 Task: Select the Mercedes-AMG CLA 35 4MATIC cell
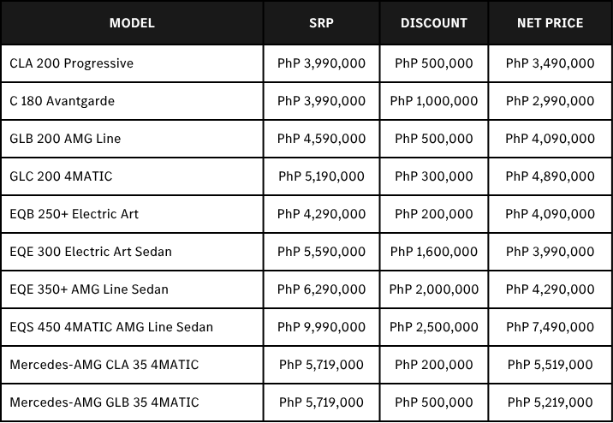[x=132, y=365]
